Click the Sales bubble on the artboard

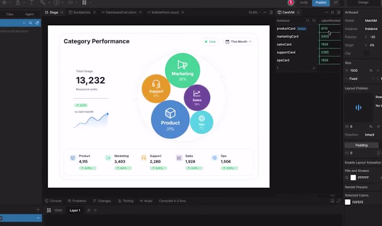[197, 98]
